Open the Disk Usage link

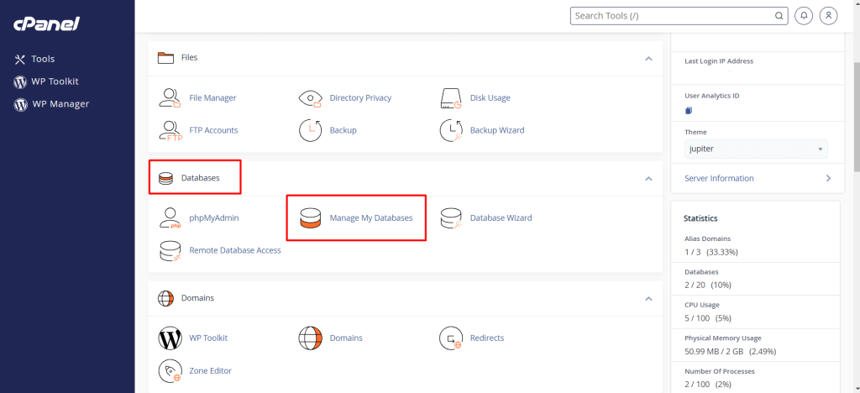point(490,98)
